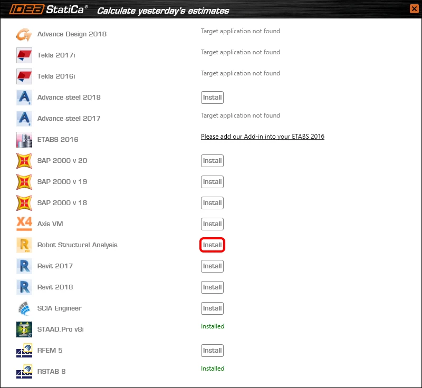Click the 'Calculate yesterday's estimates' title text

point(163,11)
